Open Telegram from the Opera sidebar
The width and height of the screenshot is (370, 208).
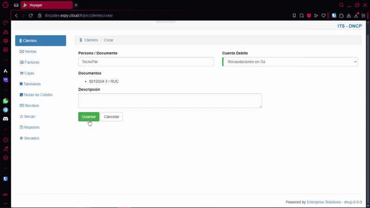(6, 110)
